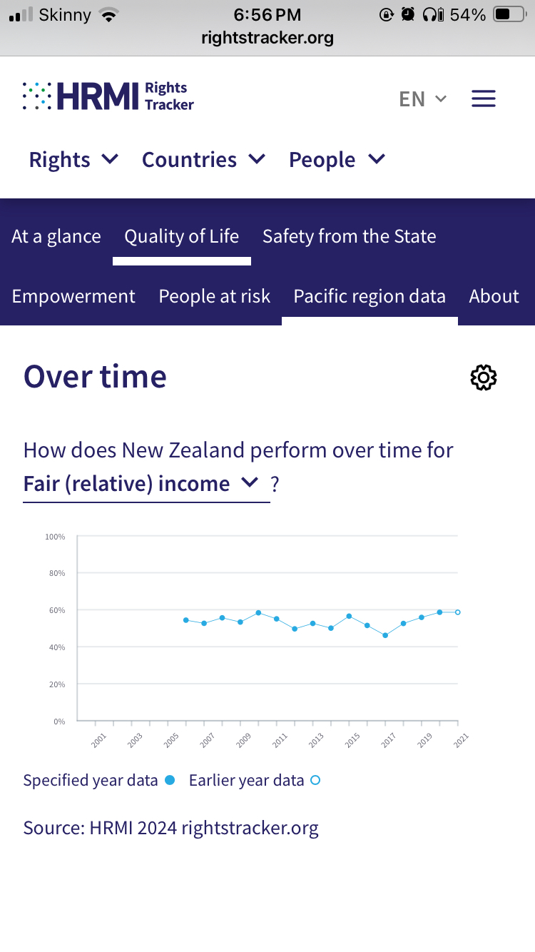Open chart settings gear icon
Screen dimensions: 535x952
click(x=484, y=378)
